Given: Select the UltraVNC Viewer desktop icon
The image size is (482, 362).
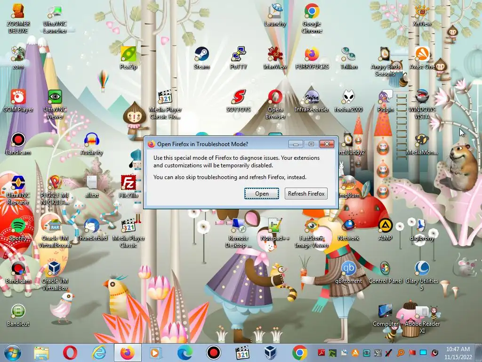Looking at the screenshot, I should tap(55, 104).
